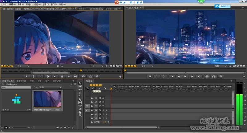Click Insert in the Source monitor
The height and width of the screenshot is (133, 247).
83,76
